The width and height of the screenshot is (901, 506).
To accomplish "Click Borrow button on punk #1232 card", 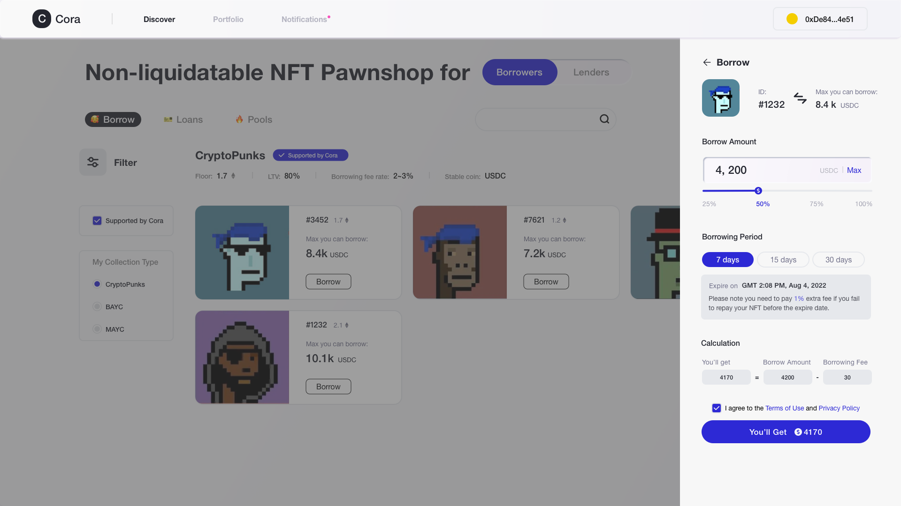I will click(x=328, y=387).
